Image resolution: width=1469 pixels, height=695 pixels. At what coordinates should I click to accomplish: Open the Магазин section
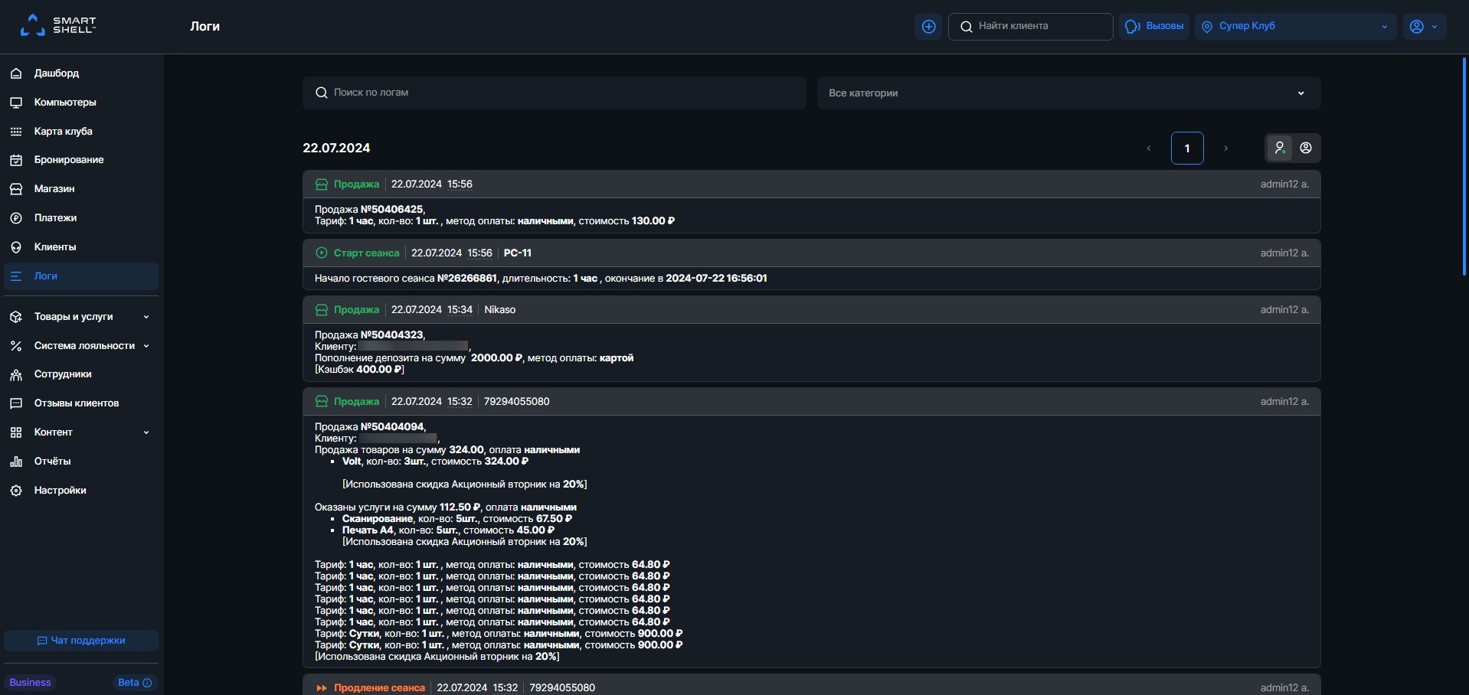pos(53,188)
